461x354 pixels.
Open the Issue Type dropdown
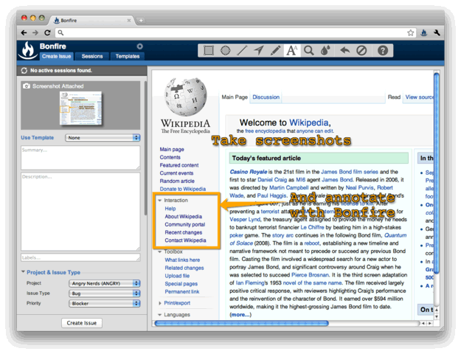point(104,293)
